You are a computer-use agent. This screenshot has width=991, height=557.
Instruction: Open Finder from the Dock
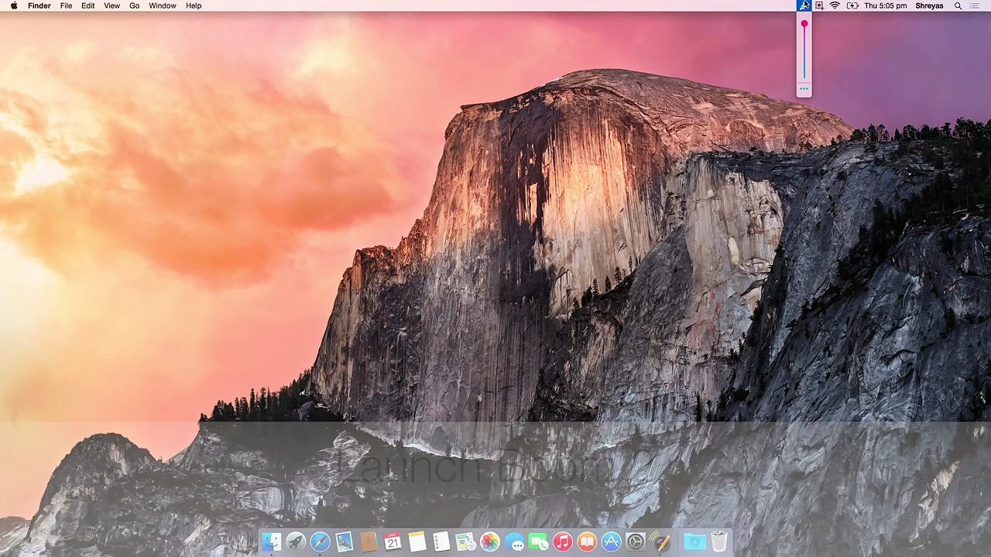tap(271, 542)
